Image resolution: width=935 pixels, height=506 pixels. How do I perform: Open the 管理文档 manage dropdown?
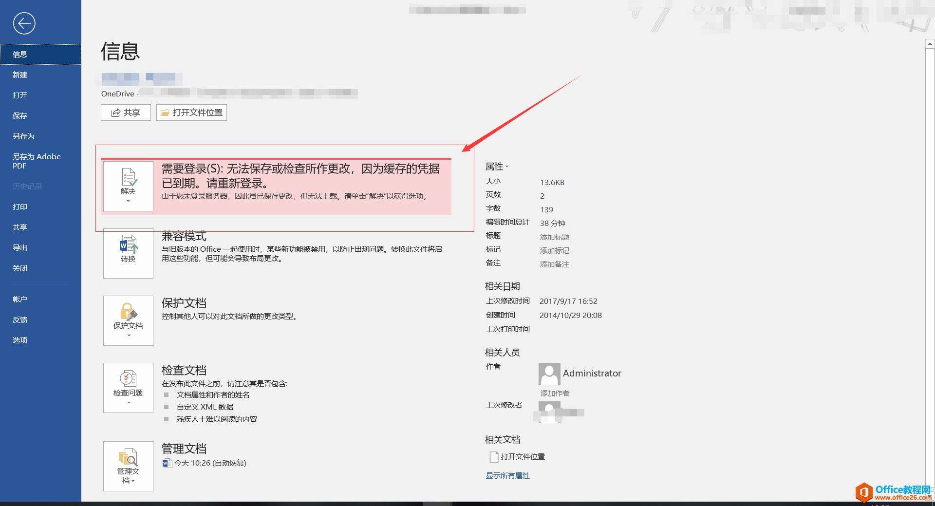[x=128, y=466]
